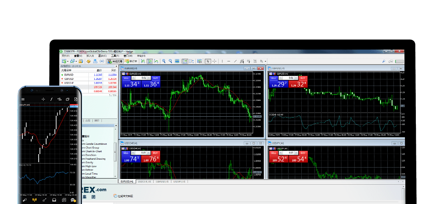Increase USDCHF lot size with up arrow
Image resolution: width=426 pixels, height=204 pixels.
pos(149,153)
